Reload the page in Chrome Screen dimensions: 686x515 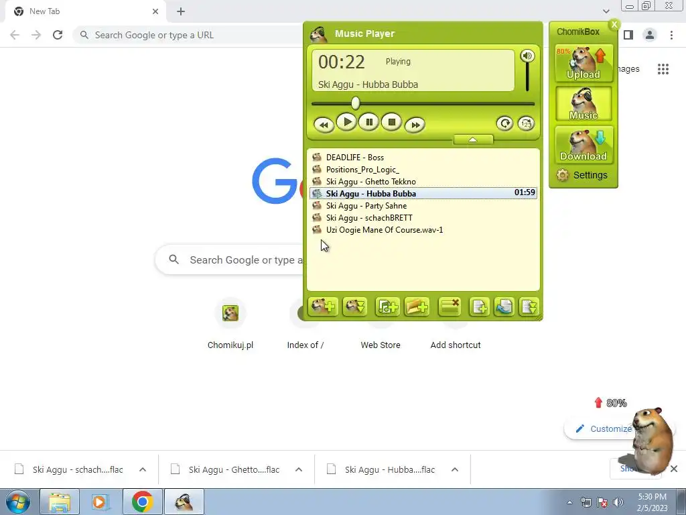coord(58,35)
